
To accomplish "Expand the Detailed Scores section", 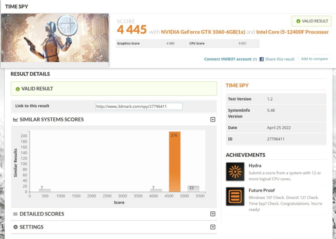I will coord(213,214).
